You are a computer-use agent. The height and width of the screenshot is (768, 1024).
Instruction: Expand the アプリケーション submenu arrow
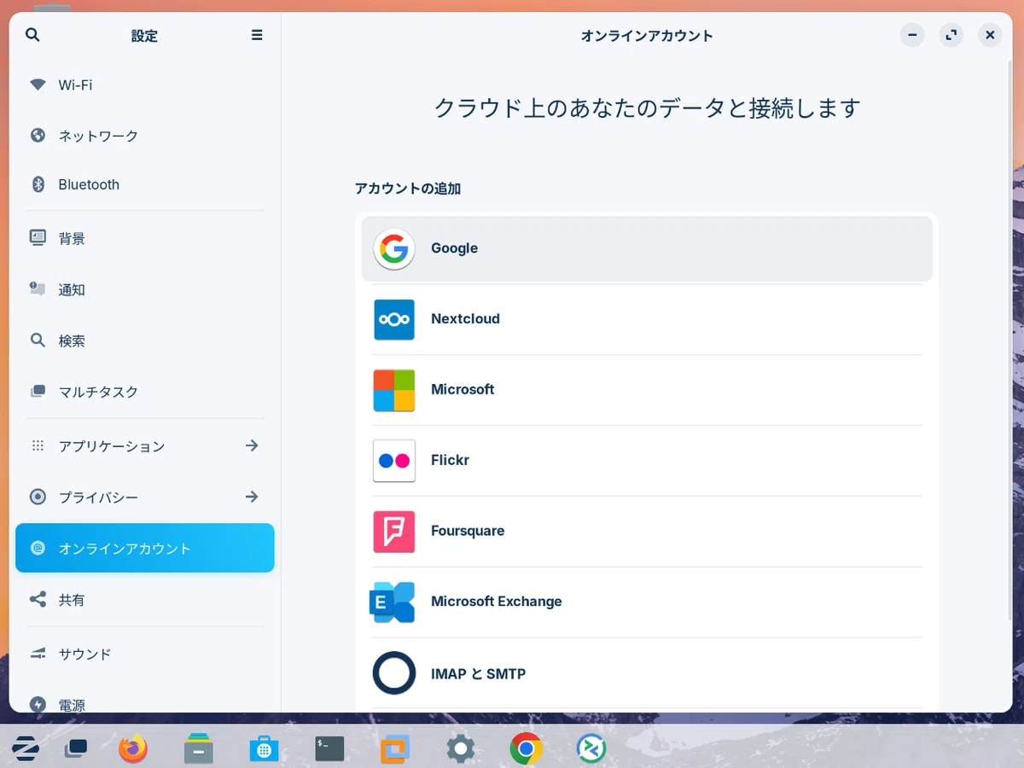pos(252,445)
